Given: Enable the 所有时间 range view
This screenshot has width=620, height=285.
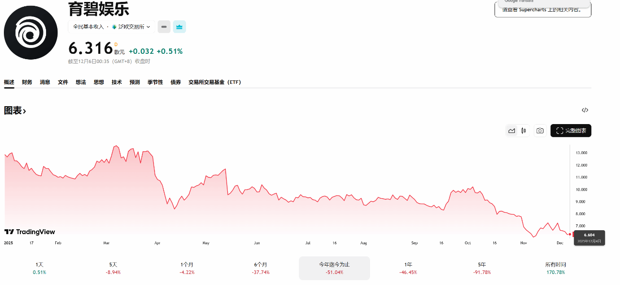Looking at the screenshot, I should [x=556, y=268].
